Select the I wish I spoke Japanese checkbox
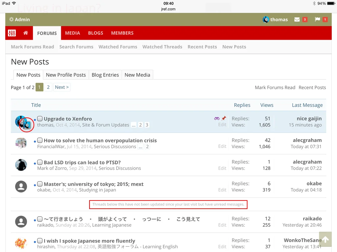 point(40,241)
